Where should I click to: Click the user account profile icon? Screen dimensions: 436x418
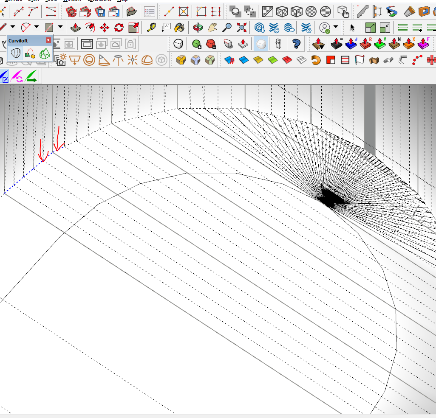325,28
